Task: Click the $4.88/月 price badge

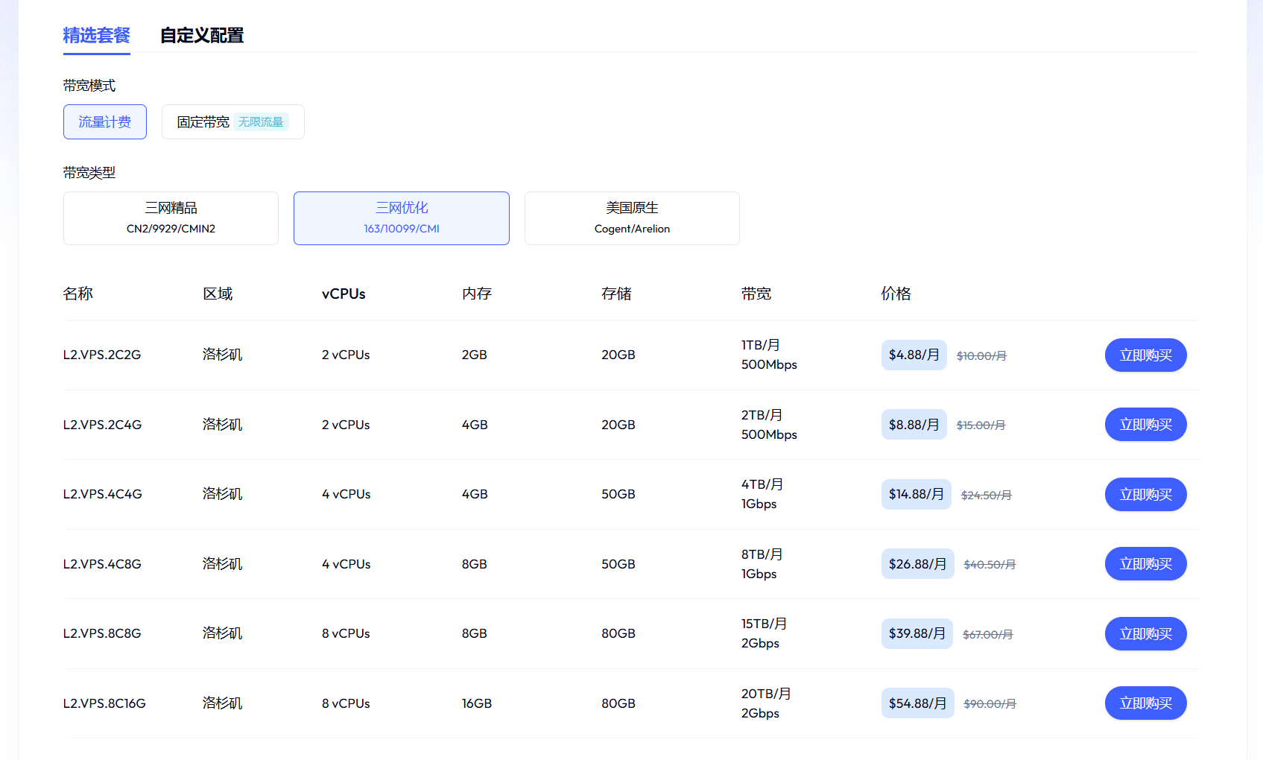Action: 914,355
